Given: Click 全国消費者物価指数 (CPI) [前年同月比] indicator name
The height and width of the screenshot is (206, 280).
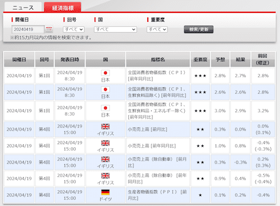Looking at the screenshot, I should click(156, 75).
